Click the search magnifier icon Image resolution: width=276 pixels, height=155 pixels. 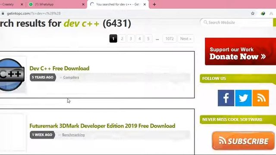point(205,22)
